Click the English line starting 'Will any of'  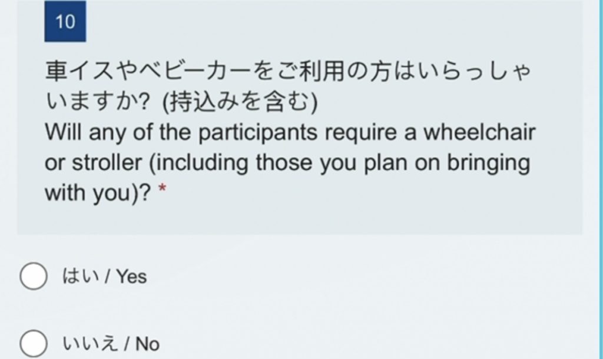point(290,133)
